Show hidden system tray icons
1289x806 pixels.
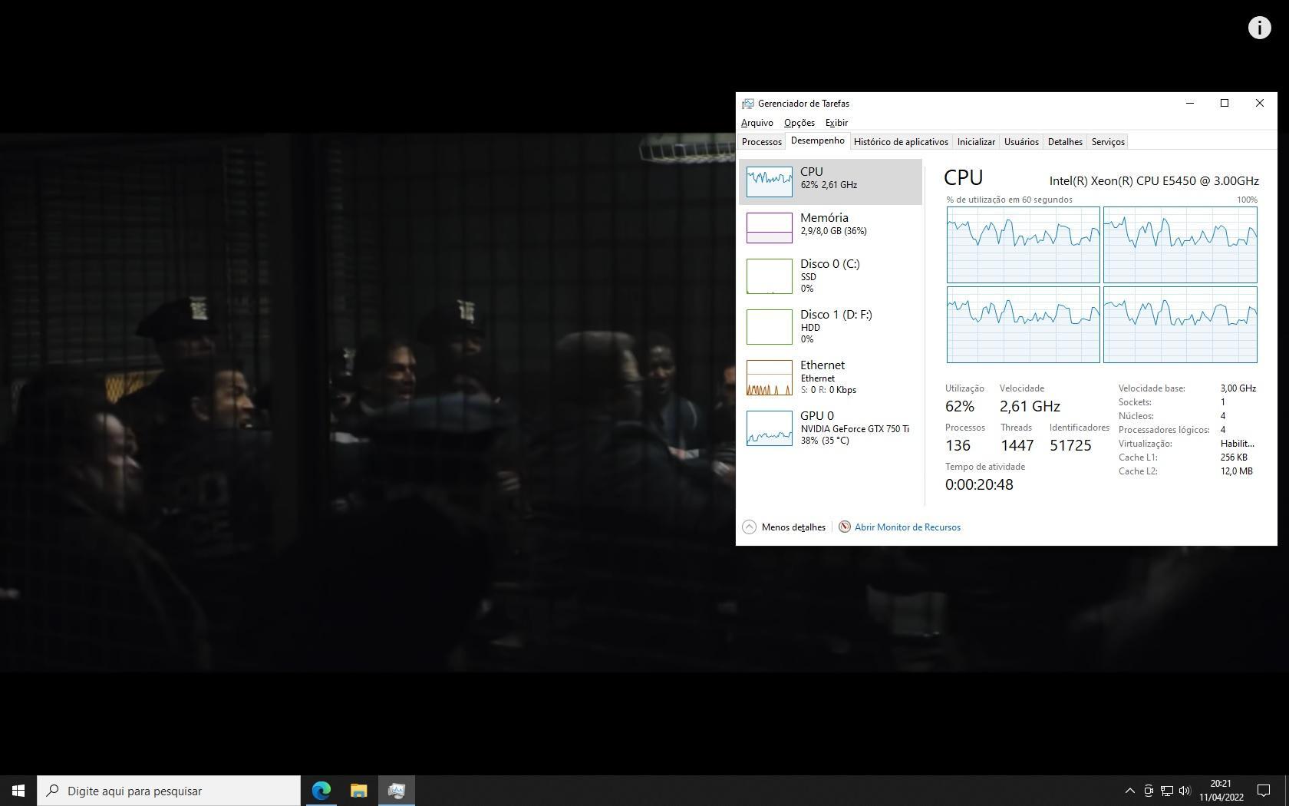point(1129,791)
